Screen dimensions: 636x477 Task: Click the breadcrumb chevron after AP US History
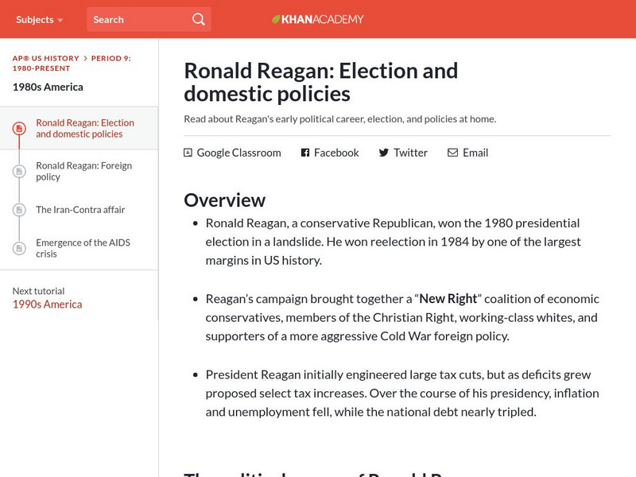point(85,59)
